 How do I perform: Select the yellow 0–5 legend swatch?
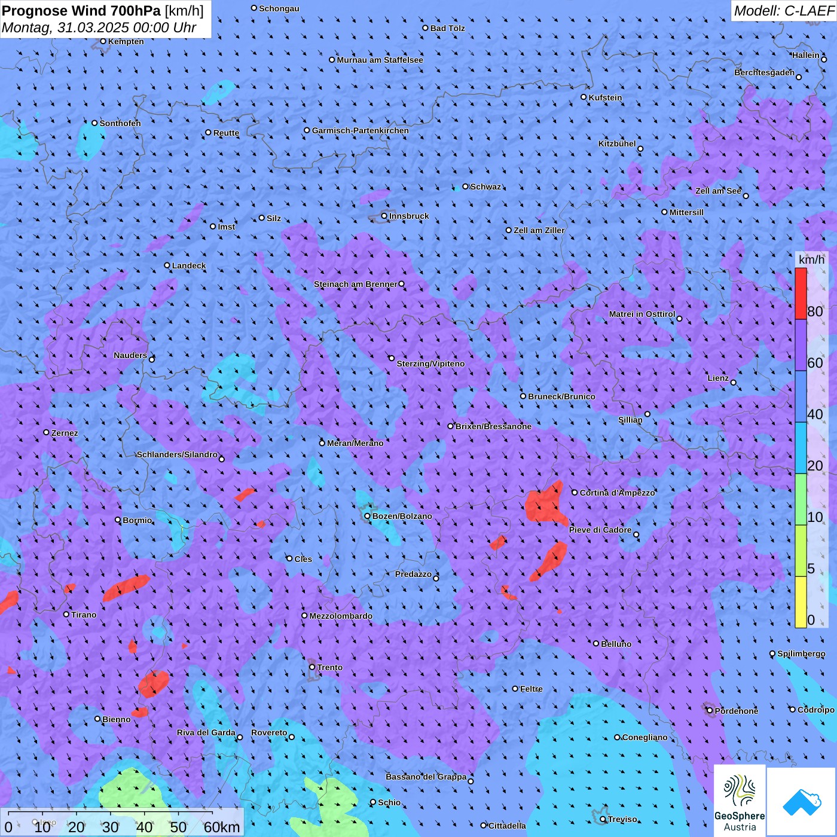click(801, 602)
